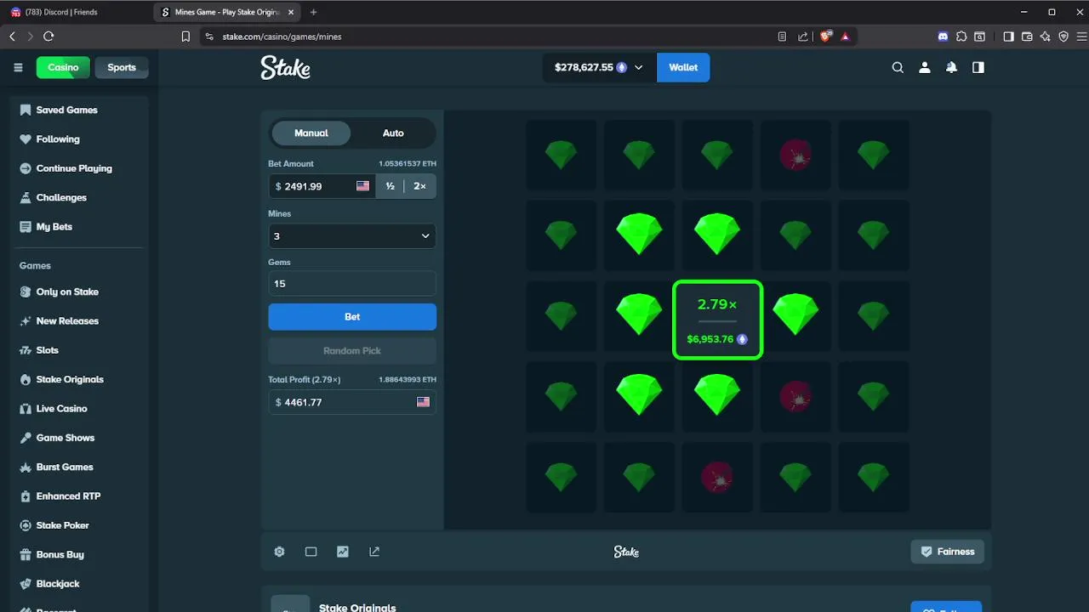1089x612 pixels.
Task: Click the Wallet button
Action: click(x=683, y=68)
